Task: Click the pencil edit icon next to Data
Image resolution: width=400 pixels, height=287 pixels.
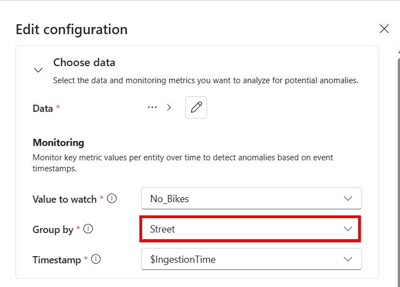Action: pos(196,107)
